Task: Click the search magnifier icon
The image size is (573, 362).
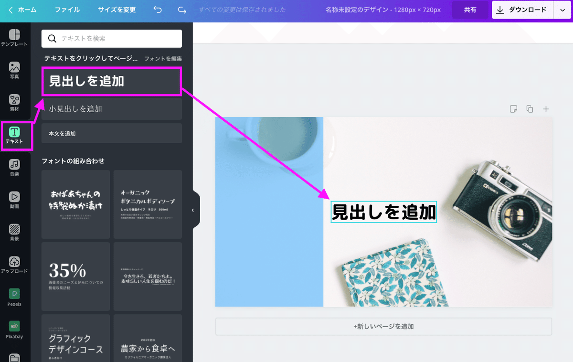Action: 52,39
